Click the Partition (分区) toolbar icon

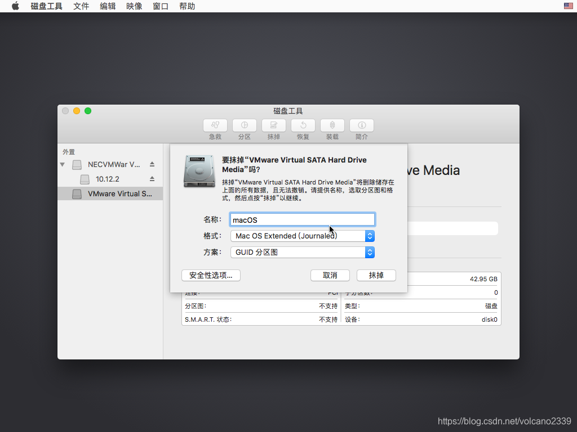245,125
